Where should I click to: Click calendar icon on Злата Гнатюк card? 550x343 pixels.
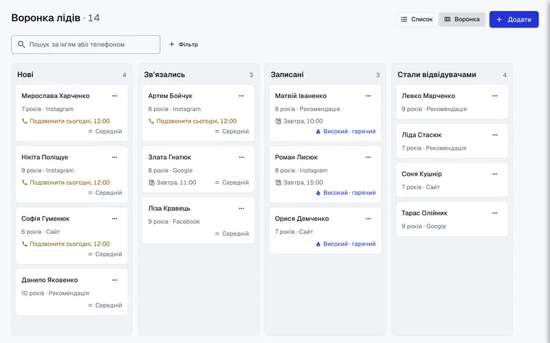tap(151, 182)
